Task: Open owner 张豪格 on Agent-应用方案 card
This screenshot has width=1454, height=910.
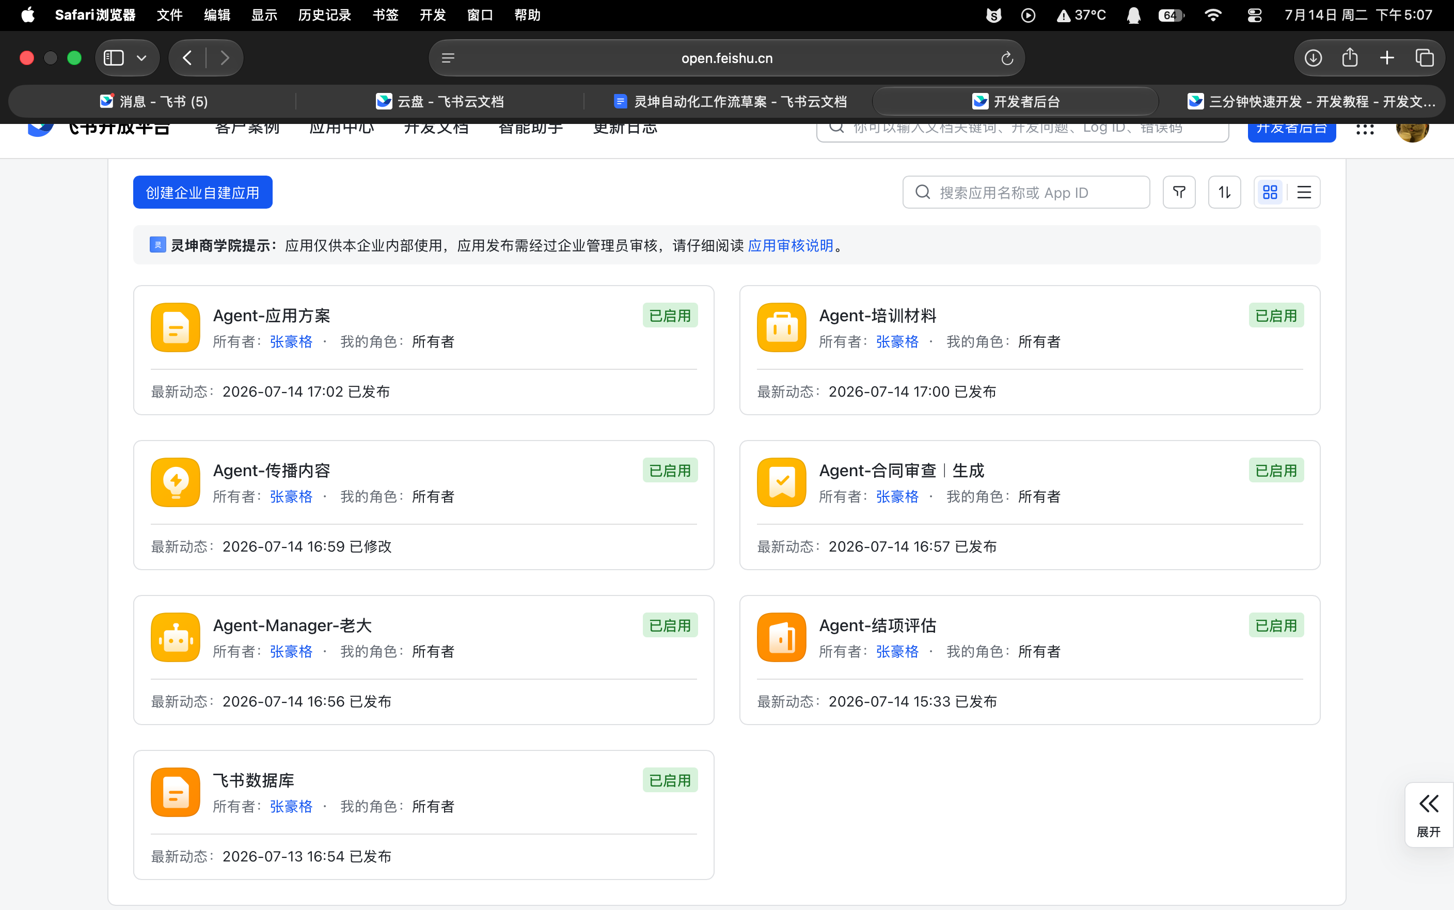Action: pyautogui.click(x=291, y=341)
